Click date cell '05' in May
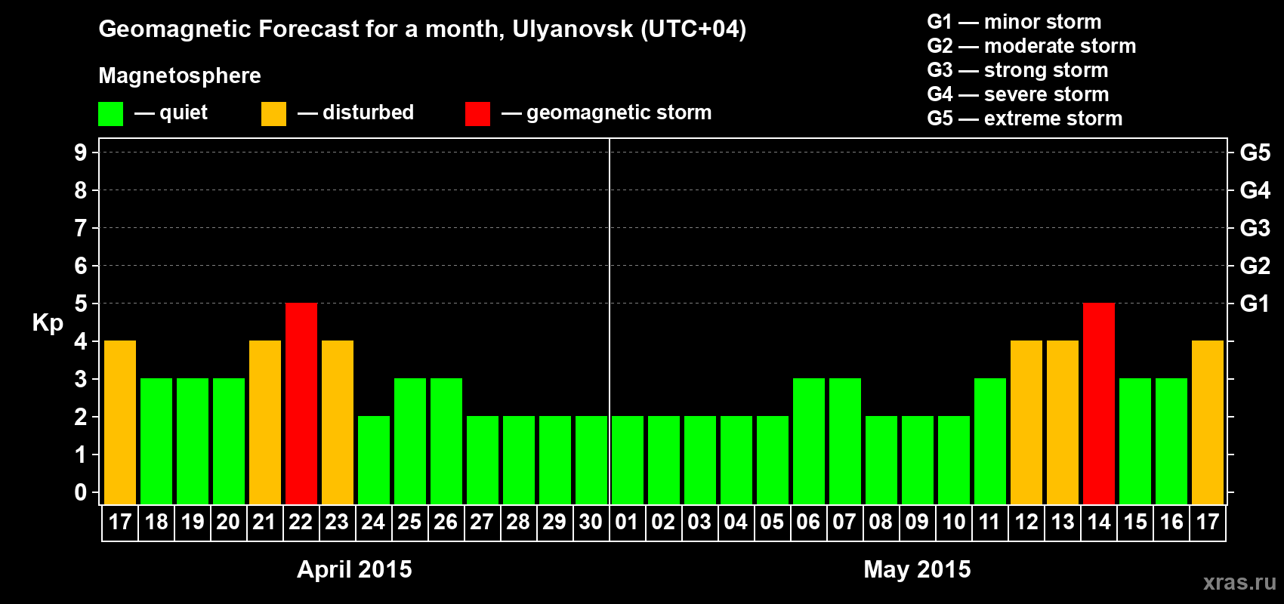This screenshot has width=1284, height=604. coord(773,522)
